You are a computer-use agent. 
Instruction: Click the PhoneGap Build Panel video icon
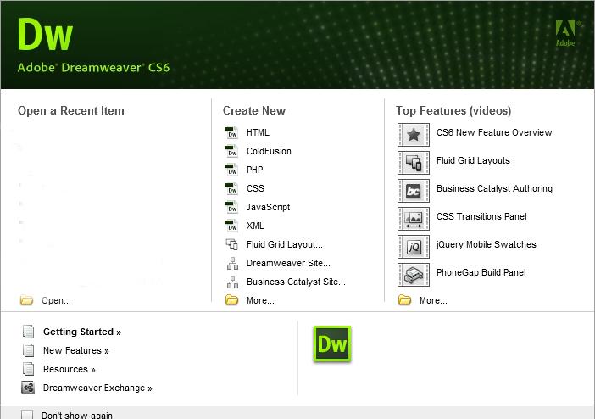pyautogui.click(x=414, y=275)
